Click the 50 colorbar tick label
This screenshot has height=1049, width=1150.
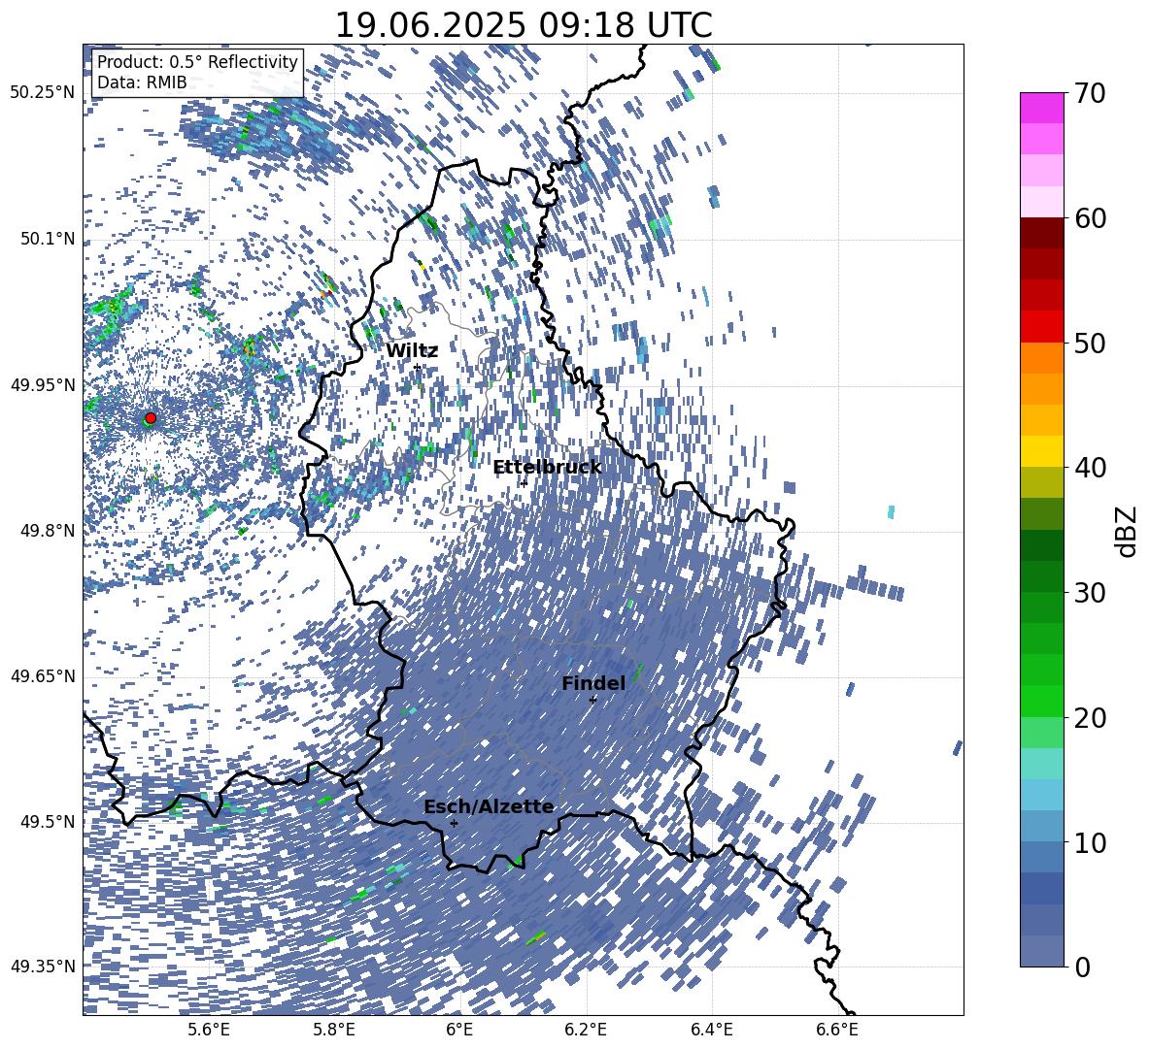(x=1090, y=343)
